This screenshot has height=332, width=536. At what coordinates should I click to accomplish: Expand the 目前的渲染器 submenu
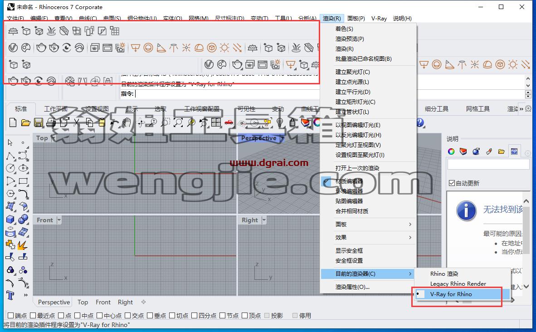pyautogui.click(x=368, y=274)
